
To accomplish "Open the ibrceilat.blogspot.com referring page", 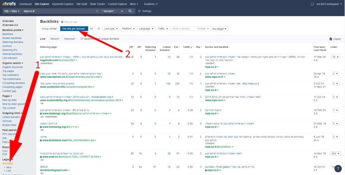I will pyautogui.click(x=54, y=170).
